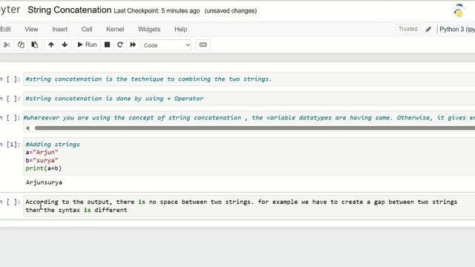Click the Arjunsurya output text
The width and height of the screenshot is (475, 267).
click(x=44, y=182)
